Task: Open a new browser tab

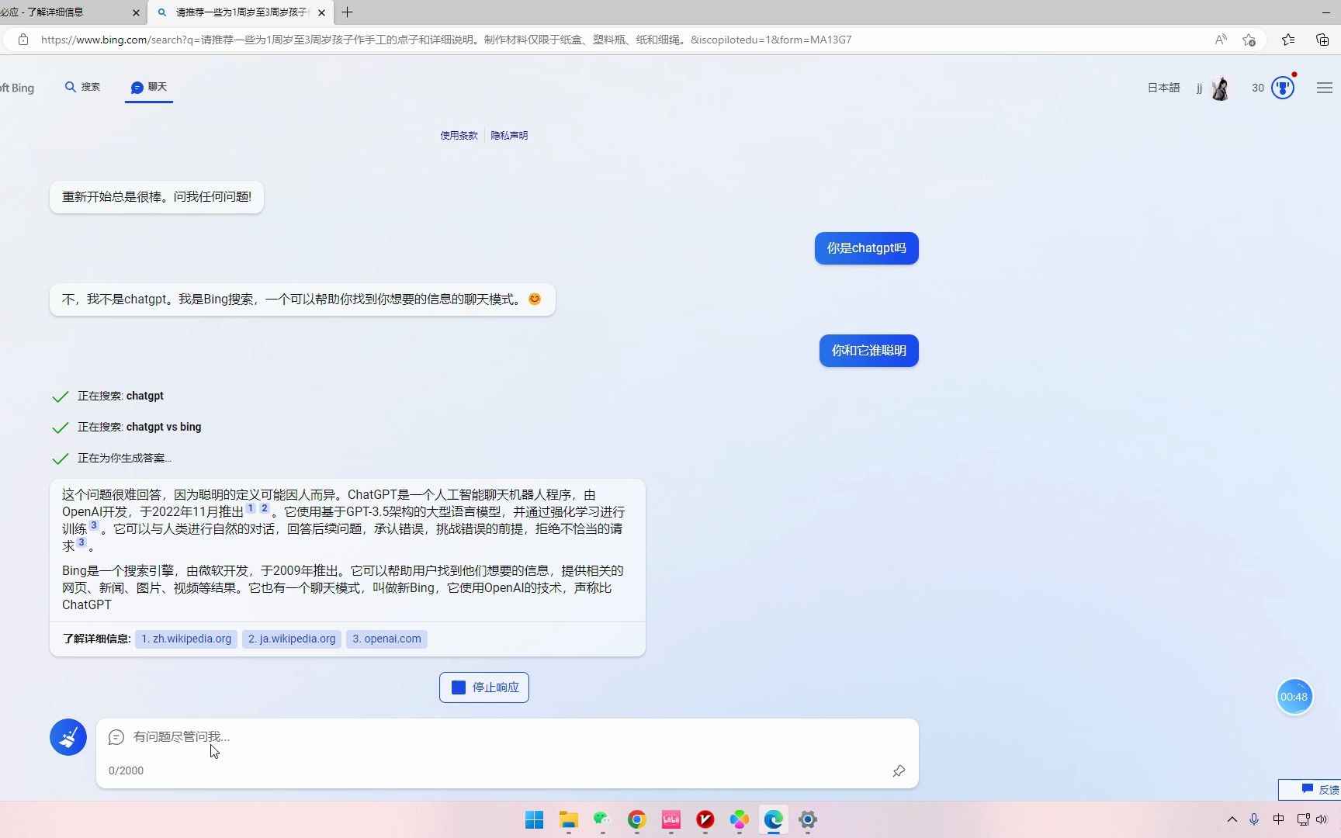Action: (x=347, y=12)
